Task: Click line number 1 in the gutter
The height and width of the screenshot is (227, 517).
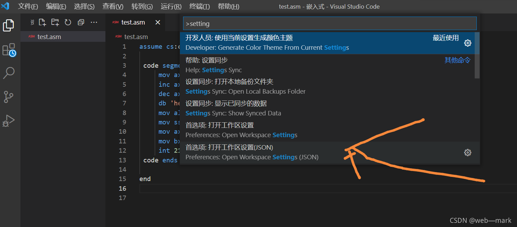Action: point(124,47)
